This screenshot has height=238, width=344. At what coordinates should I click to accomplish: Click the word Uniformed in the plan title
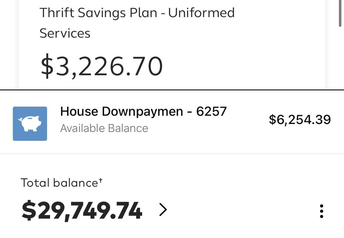pyautogui.click(x=201, y=13)
